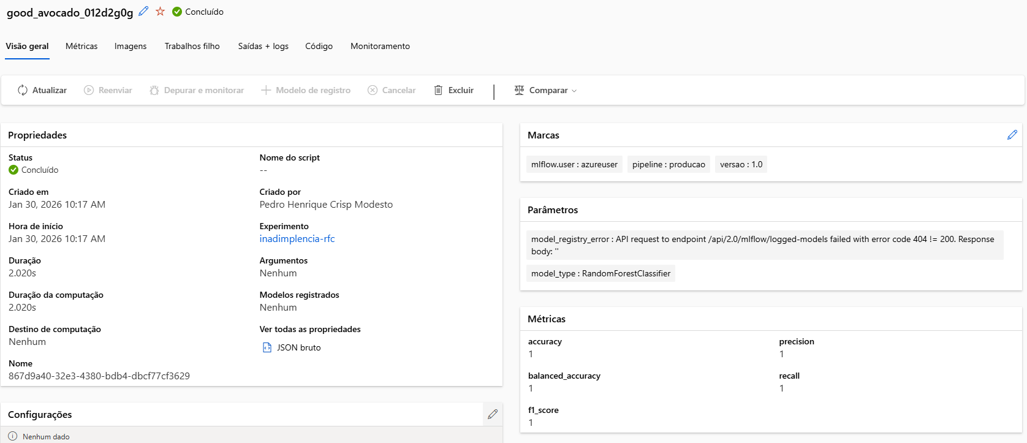Expand the Comparar dropdown chevron
1027x443 pixels.
tap(574, 91)
